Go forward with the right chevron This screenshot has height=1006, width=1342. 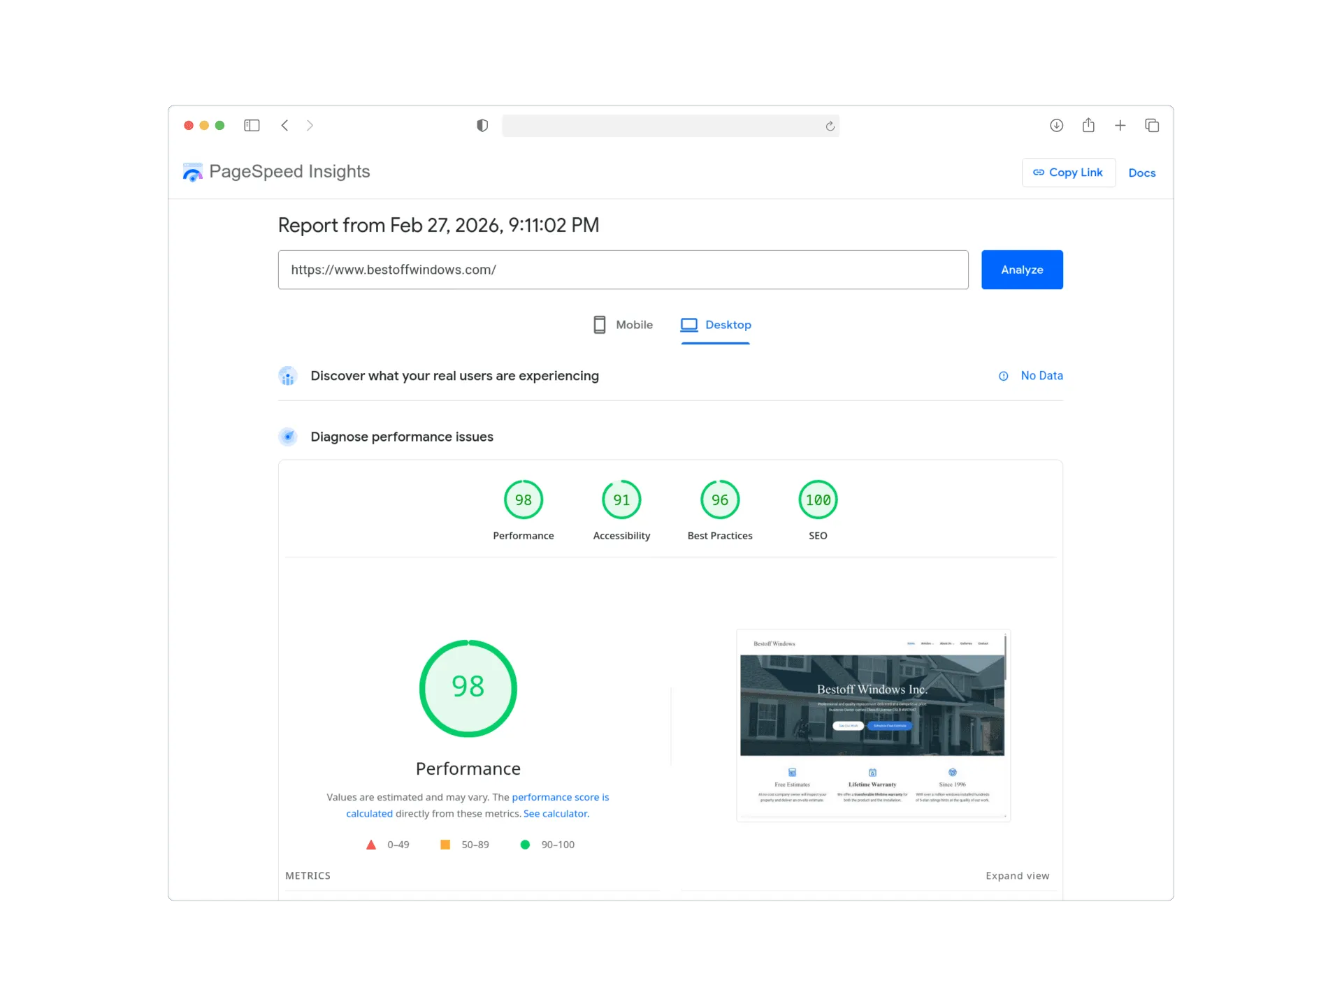click(x=310, y=125)
